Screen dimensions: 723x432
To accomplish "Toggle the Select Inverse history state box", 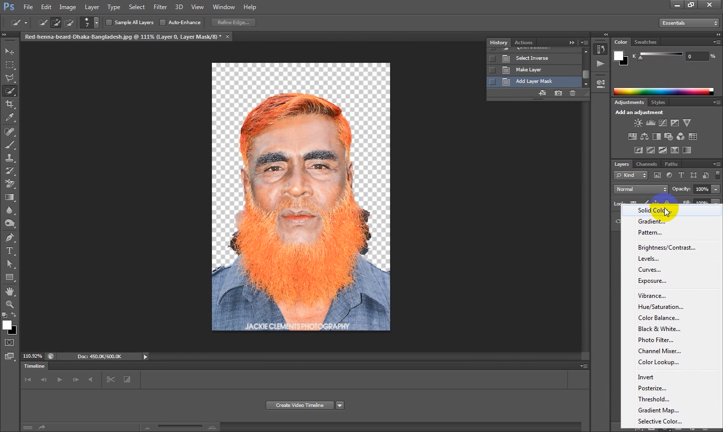I will (493, 58).
